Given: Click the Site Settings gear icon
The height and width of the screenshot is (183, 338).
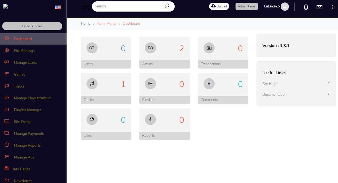Looking at the screenshot, I should [7, 51].
